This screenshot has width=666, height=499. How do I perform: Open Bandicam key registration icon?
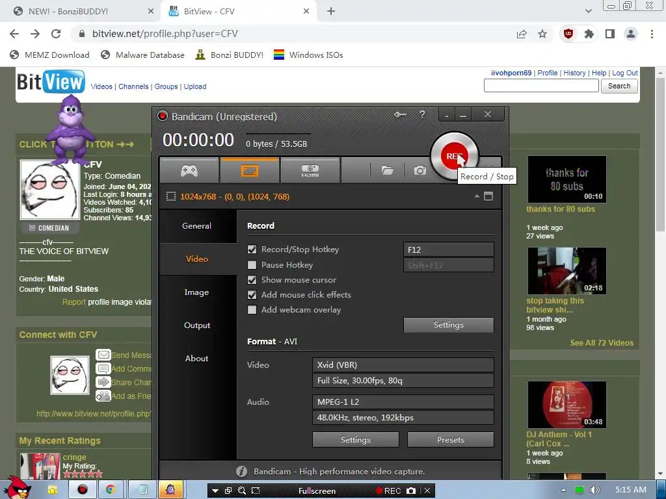coord(400,114)
